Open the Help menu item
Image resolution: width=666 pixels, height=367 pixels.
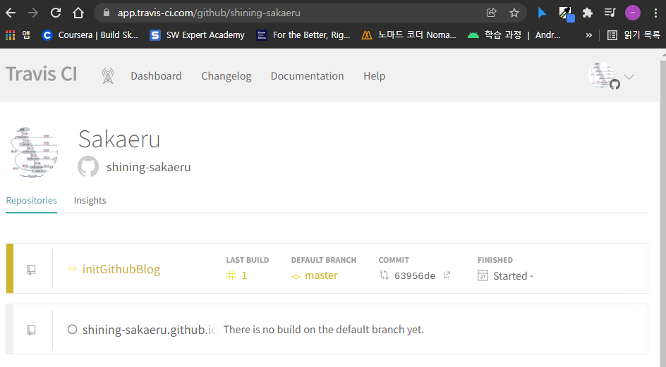[x=374, y=76]
